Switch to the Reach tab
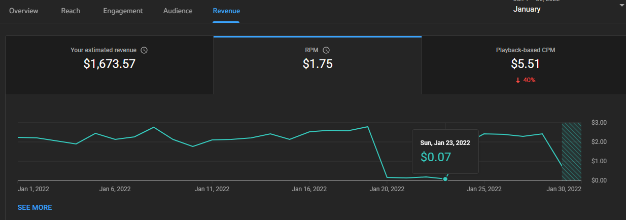The image size is (626, 220). 71,11
